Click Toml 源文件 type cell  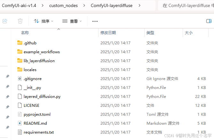click(x=157, y=114)
